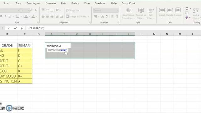Open Fill options icon
Viewport: 201px width, 113px height.
[x=187, y=13]
